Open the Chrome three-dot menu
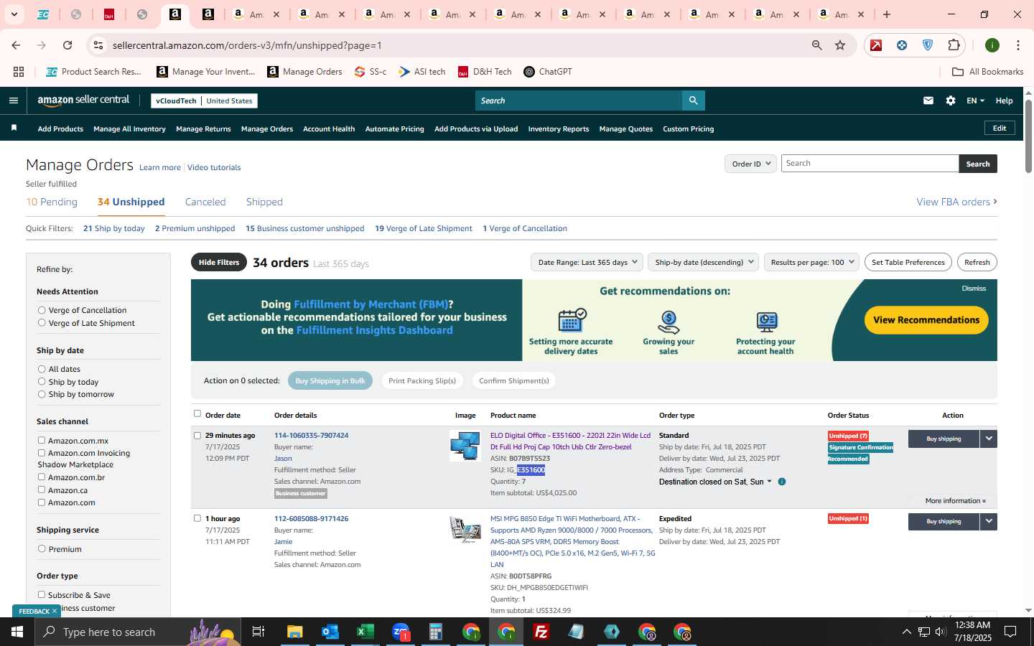 tap(1018, 45)
